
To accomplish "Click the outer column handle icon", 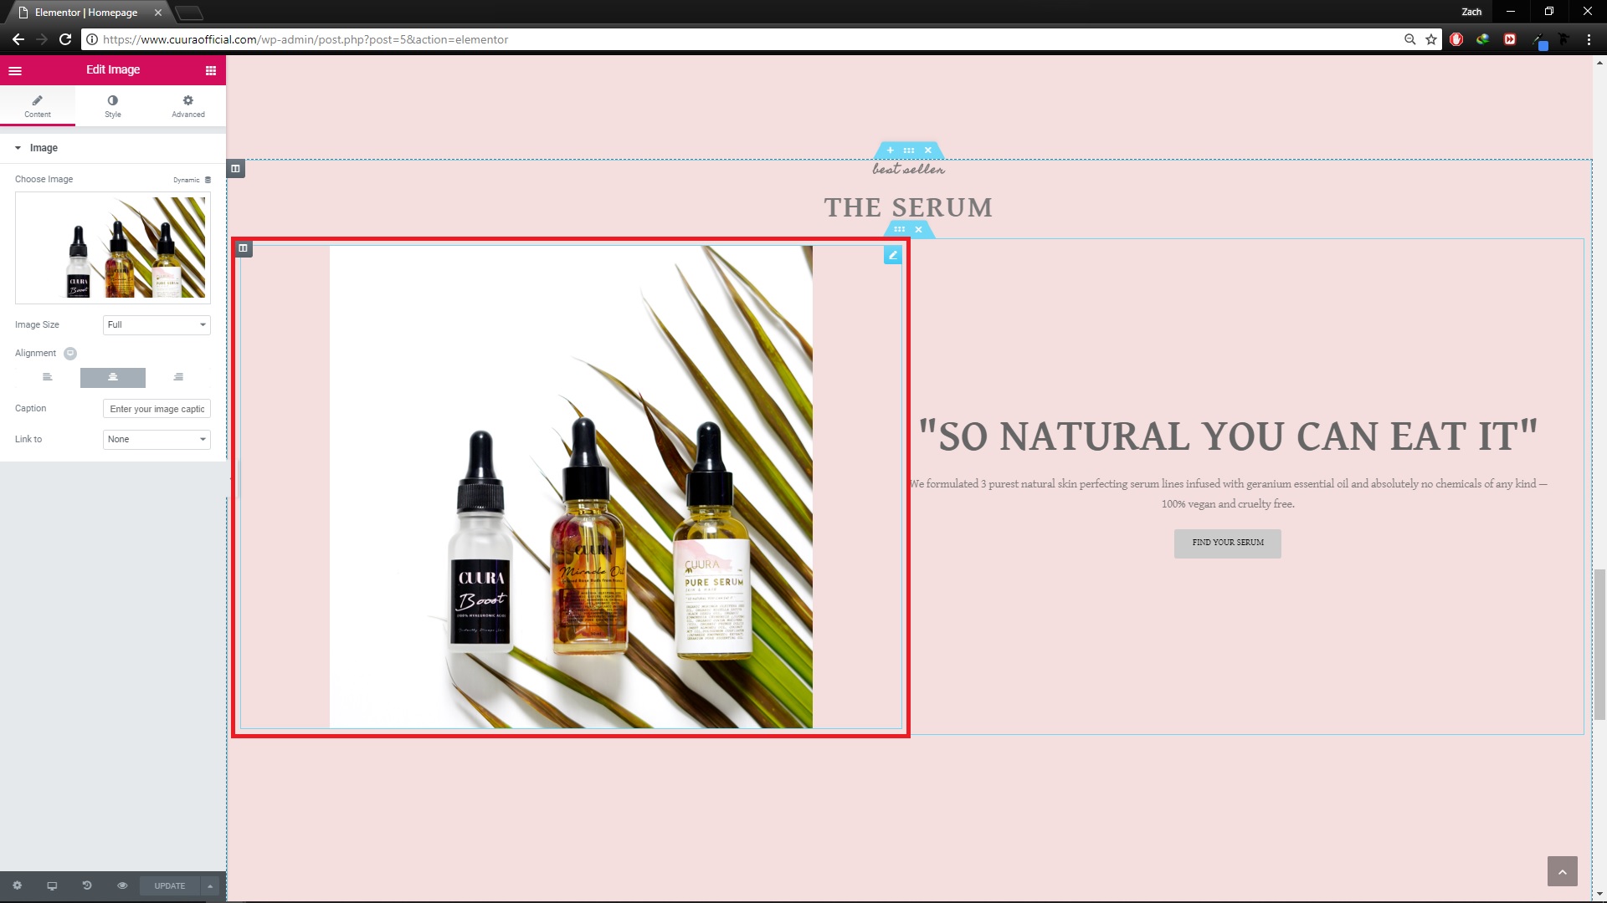I will pos(236,169).
